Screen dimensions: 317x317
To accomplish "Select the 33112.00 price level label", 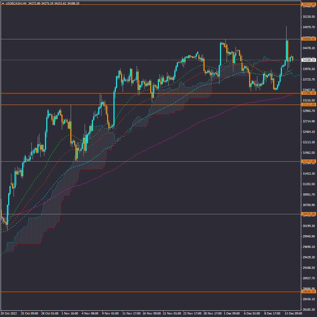I will 308,105.
